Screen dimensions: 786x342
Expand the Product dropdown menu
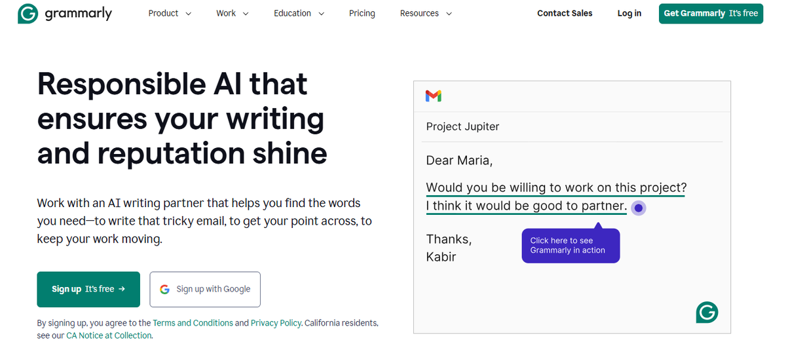pos(170,13)
